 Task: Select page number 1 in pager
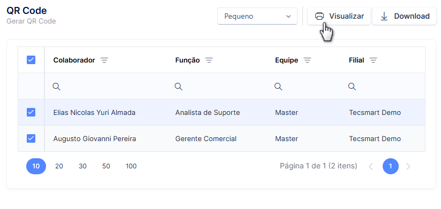[390, 166]
